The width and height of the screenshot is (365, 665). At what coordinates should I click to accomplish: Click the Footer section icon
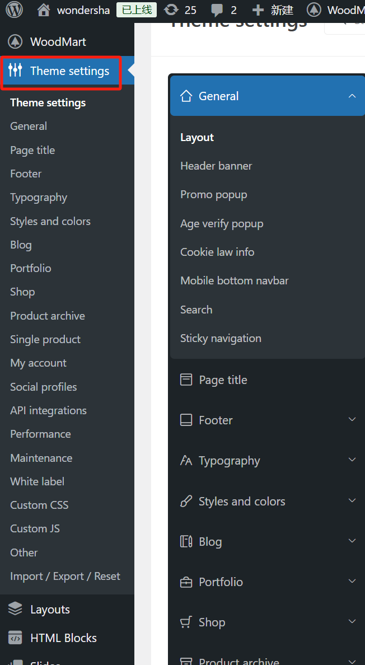(186, 420)
